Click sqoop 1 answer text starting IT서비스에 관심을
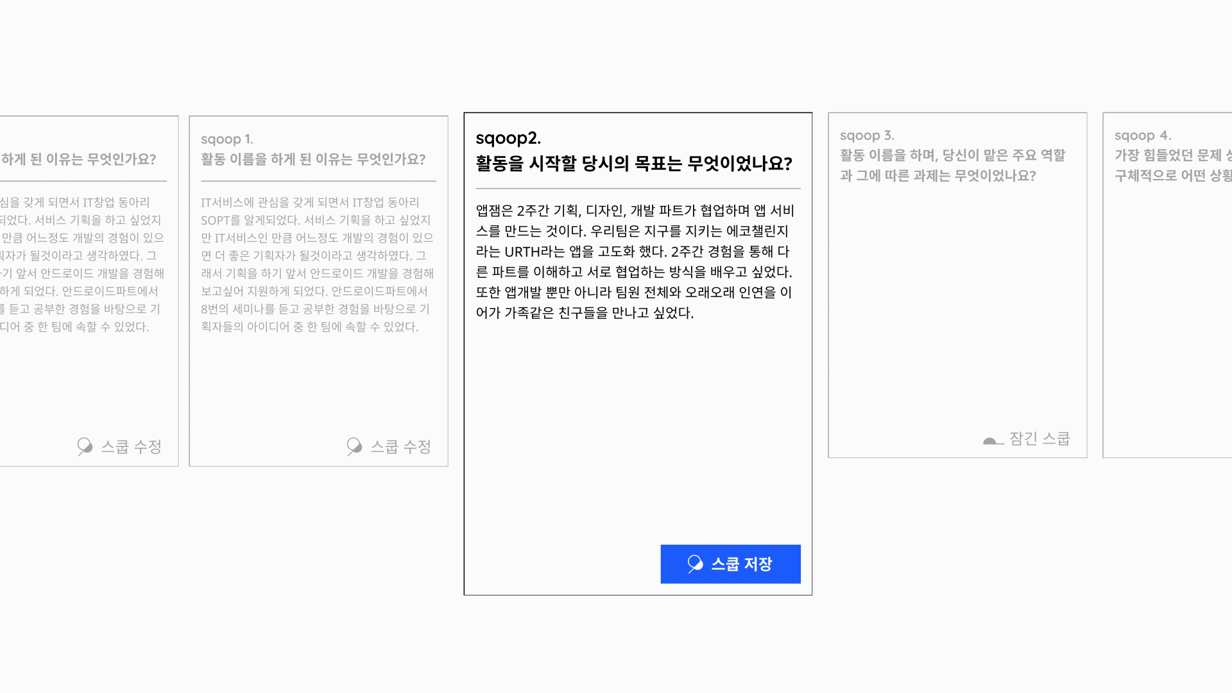Screen dimensions: 1232x693 [x=318, y=264]
